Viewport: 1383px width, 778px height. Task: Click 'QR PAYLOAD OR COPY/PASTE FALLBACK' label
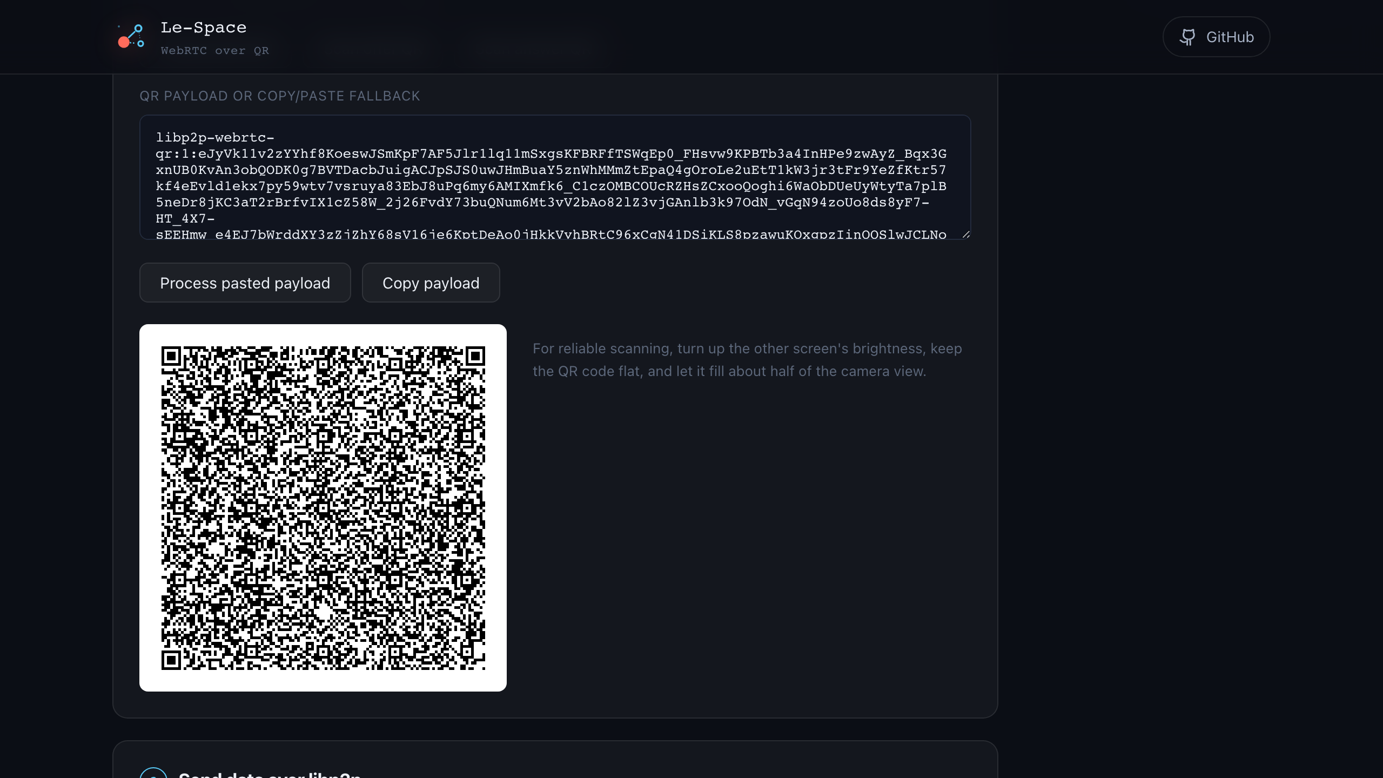click(280, 96)
